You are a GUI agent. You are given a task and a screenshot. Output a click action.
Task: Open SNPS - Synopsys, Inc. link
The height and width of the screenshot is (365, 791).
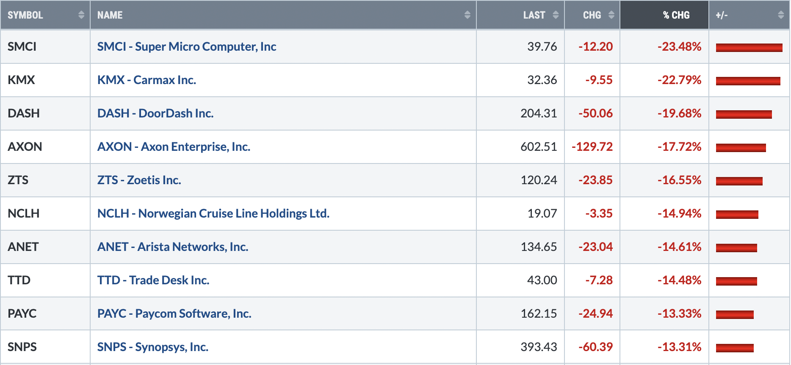pos(153,347)
